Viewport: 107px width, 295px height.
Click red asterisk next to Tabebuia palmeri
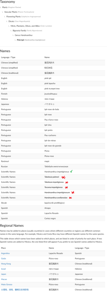tap(64, 177)
